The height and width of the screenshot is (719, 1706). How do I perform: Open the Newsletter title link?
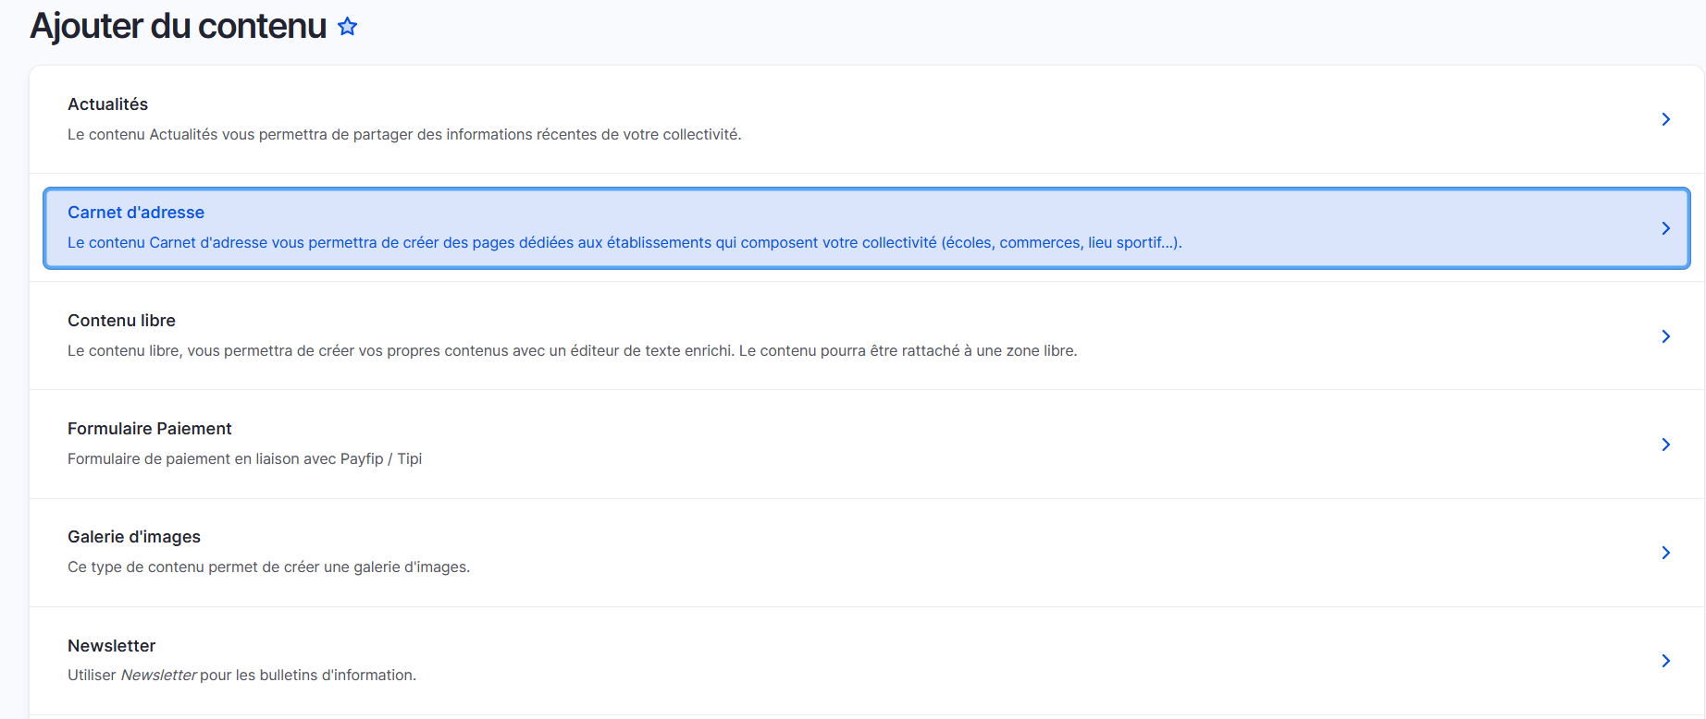click(111, 646)
